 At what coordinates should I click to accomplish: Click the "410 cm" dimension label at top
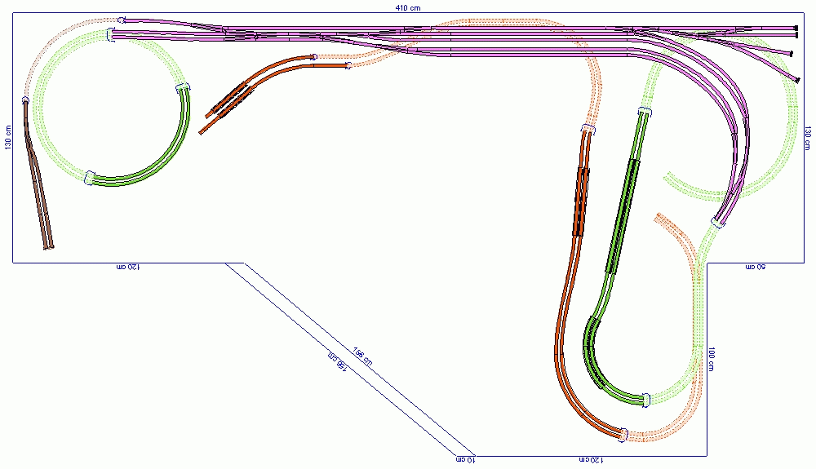pos(409,7)
